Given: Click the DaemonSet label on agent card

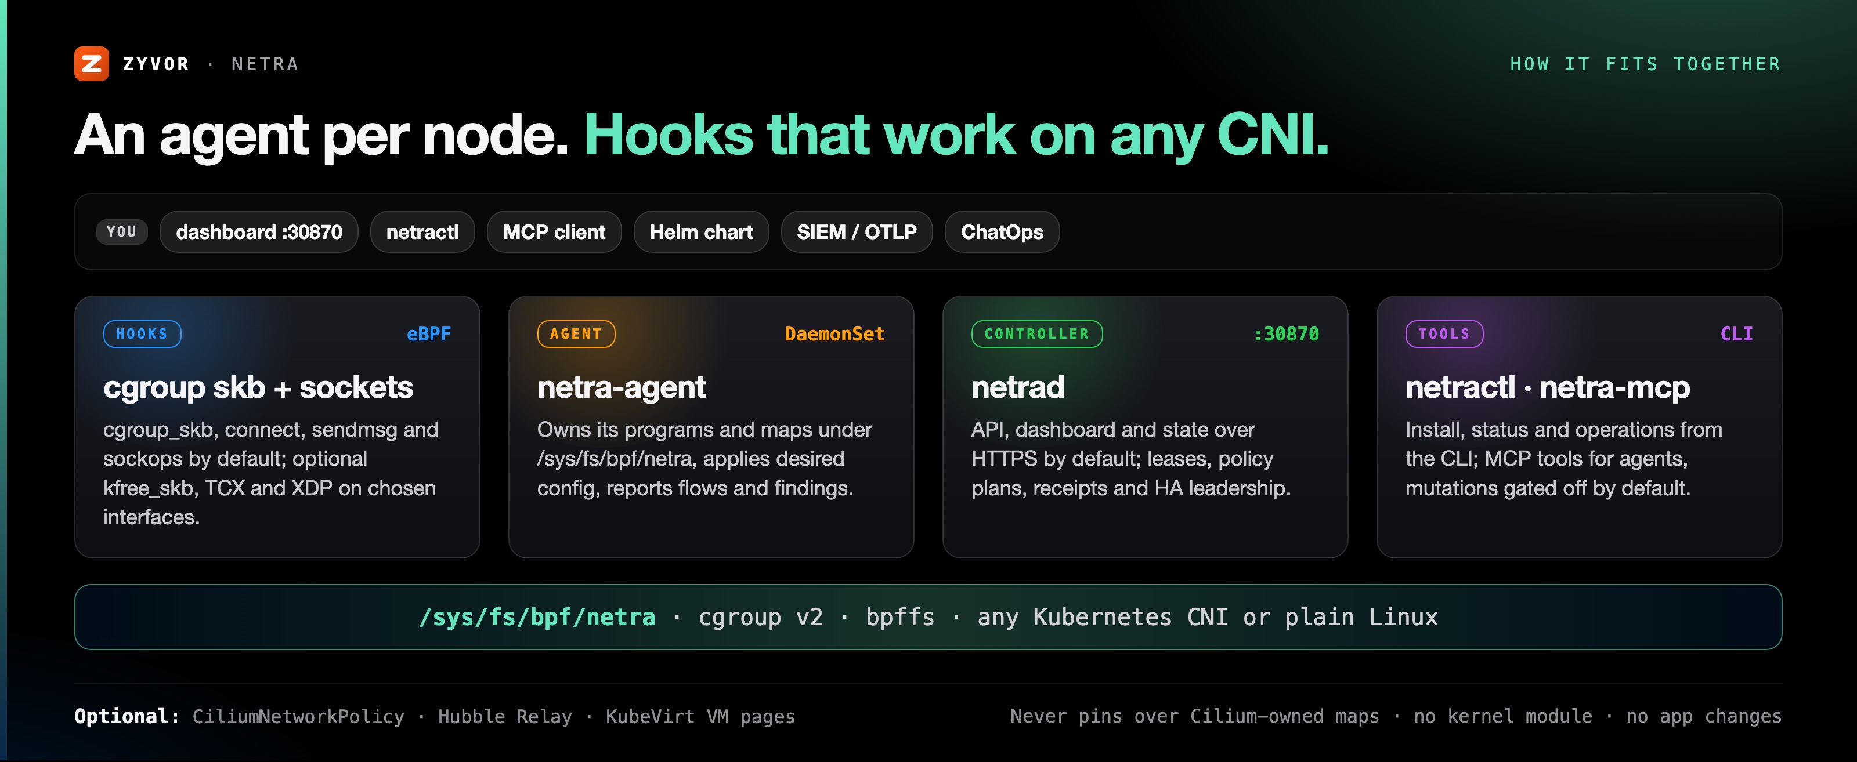Looking at the screenshot, I should click(835, 334).
